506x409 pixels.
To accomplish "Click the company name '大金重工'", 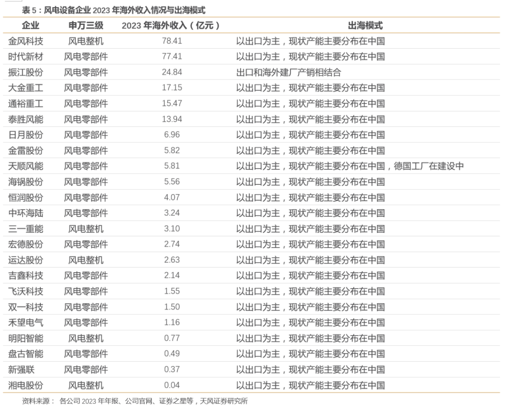I will [25, 88].
